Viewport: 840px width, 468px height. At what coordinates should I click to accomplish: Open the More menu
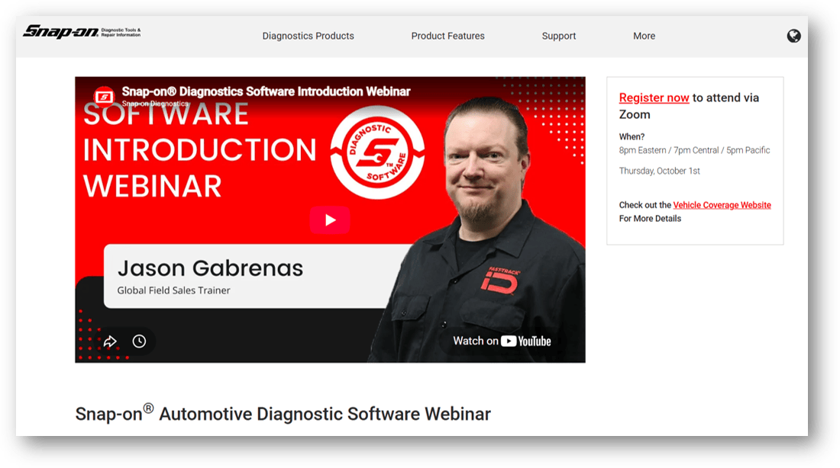644,36
